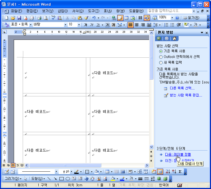Click the Reading layout button 읽기(R)

pyautogui.click(x=191, y=18)
